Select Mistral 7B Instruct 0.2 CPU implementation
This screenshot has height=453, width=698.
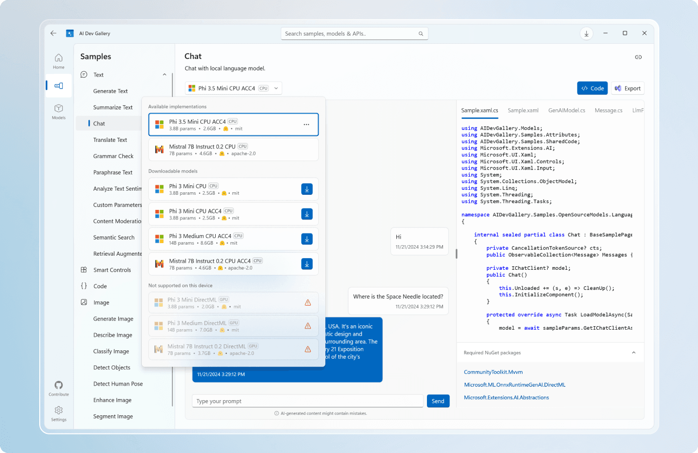[x=233, y=149]
